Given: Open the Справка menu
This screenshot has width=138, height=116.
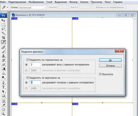Looking at the screenshot, I should [x=118, y=2].
